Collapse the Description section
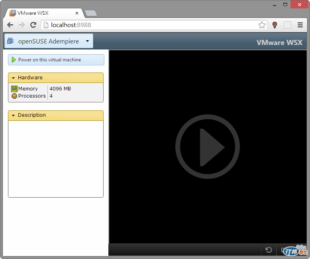This screenshot has height=259, width=310. pyautogui.click(x=56, y=115)
